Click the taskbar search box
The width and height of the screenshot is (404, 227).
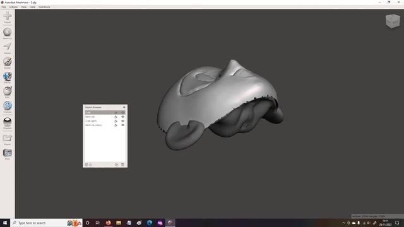pos(47,223)
